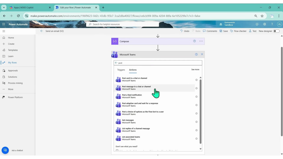The image size is (283, 159).
Task: Open the browser tab search dropdown
Action: (x=4, y=7)
